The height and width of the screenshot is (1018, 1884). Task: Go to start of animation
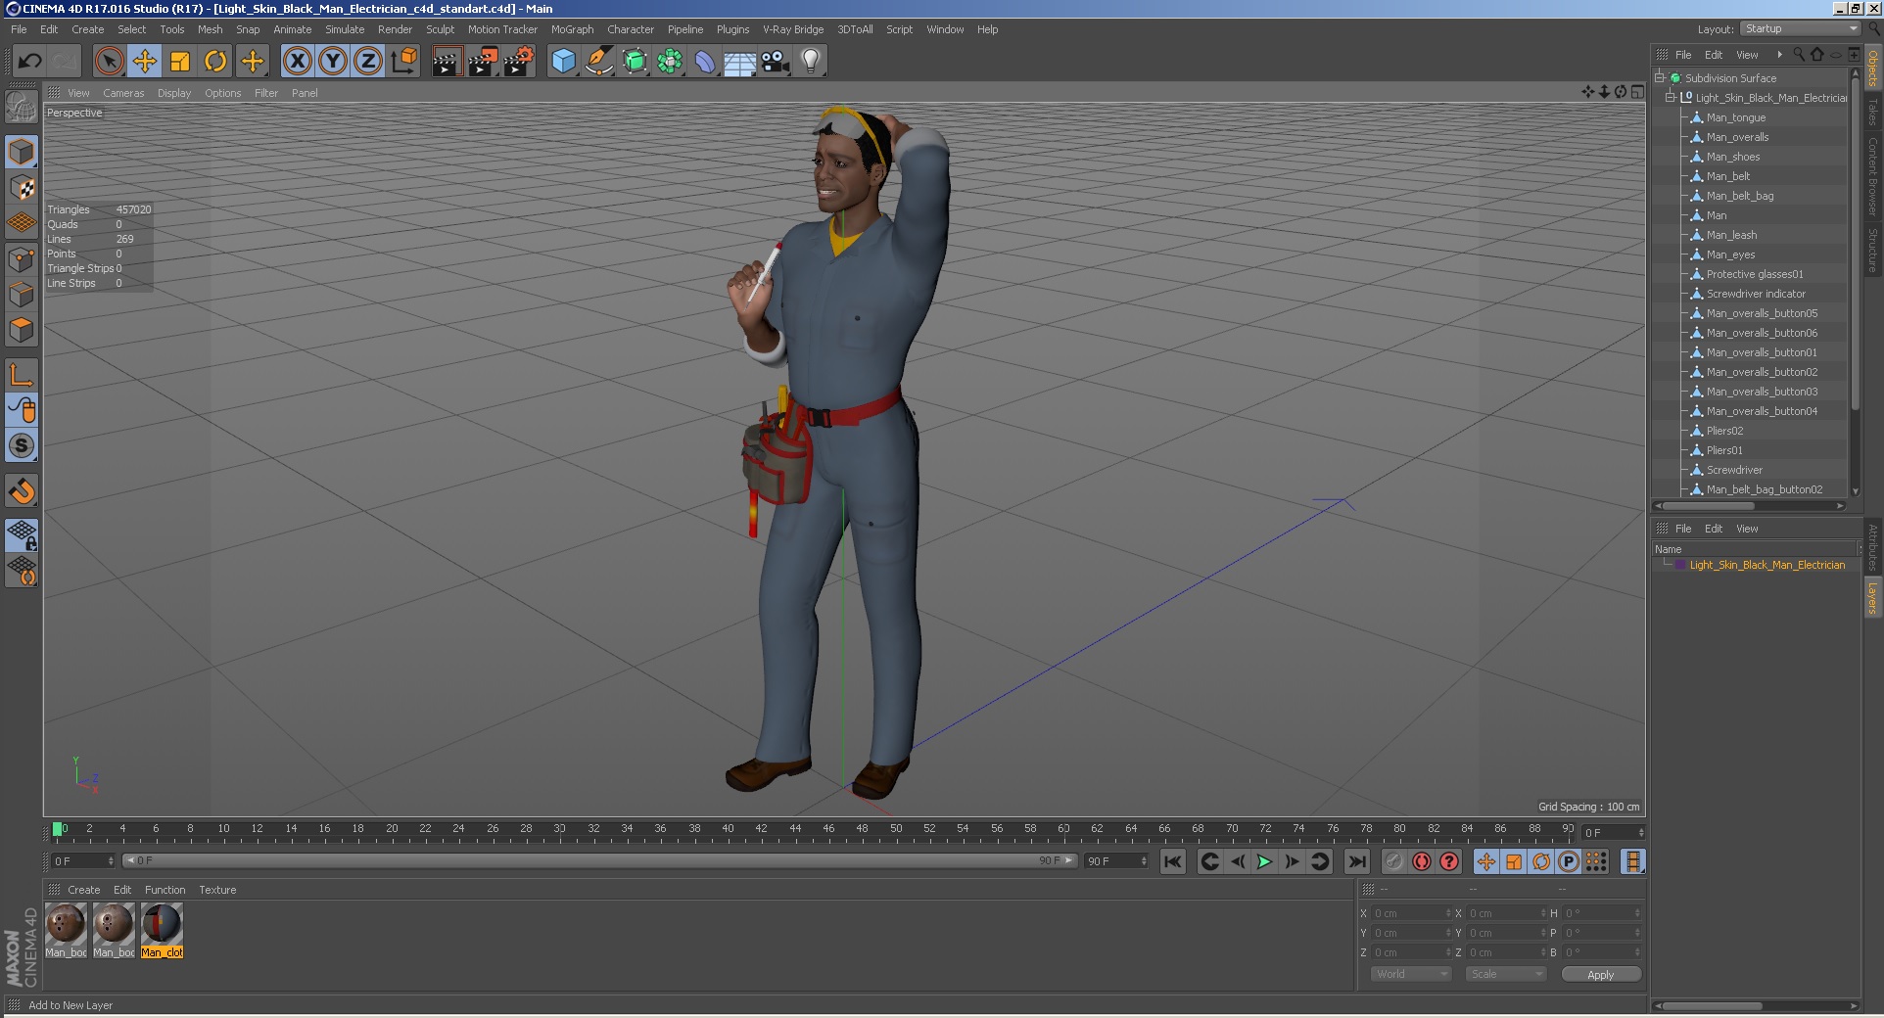pyautogui.click(x=1172, y=861)
